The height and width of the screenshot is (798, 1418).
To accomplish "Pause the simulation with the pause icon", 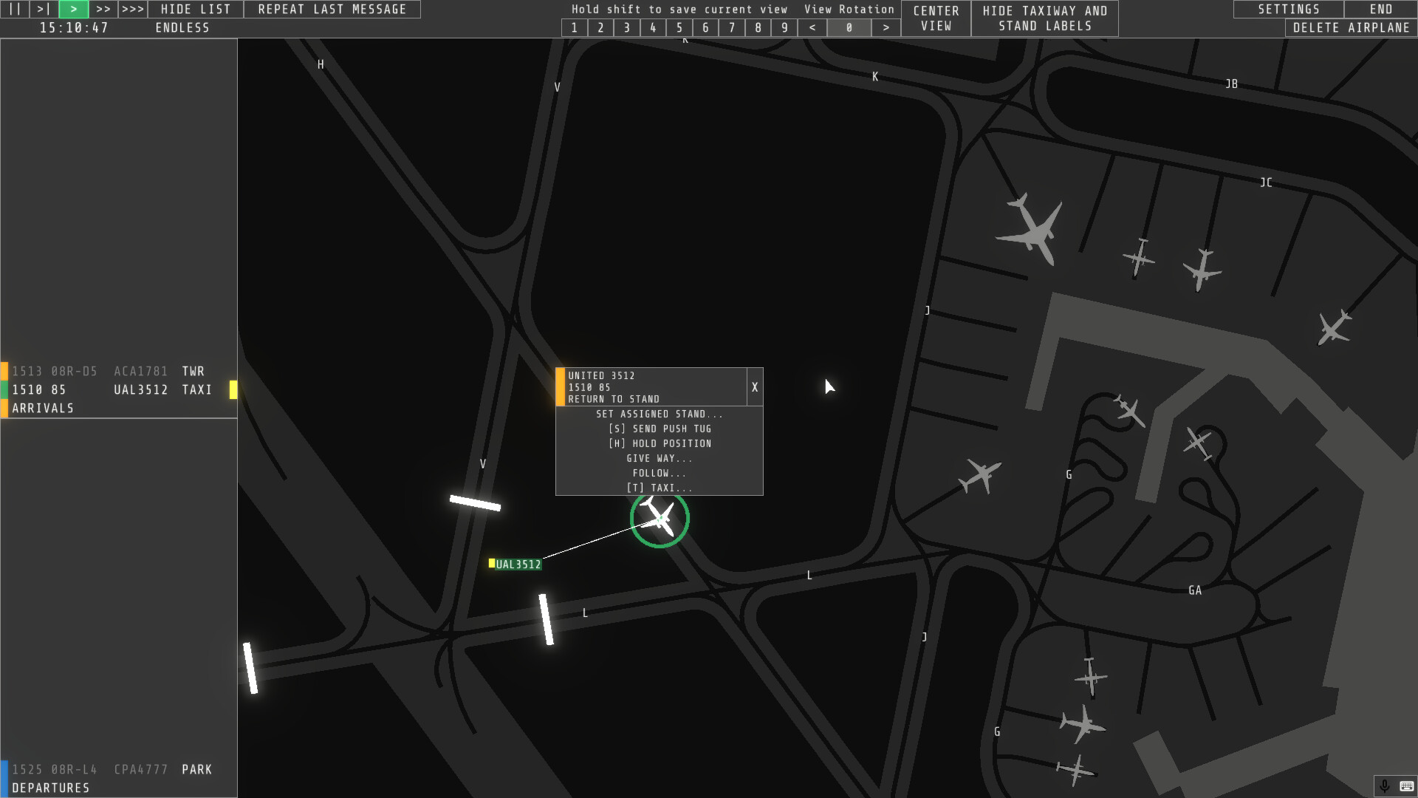I will [13, 9].
